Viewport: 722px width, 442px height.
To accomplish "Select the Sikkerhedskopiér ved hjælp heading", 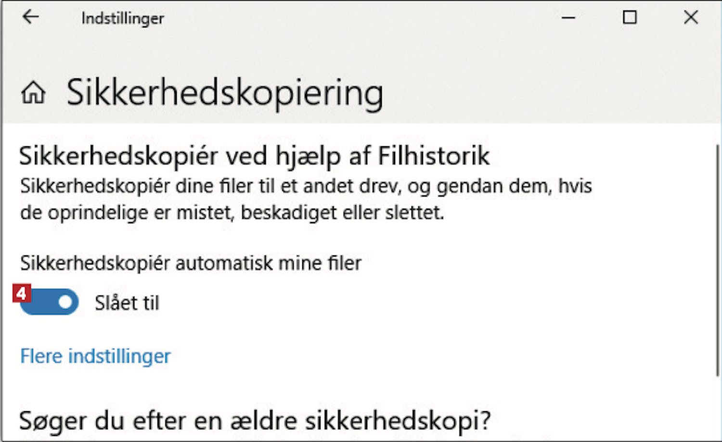I will [x=193, y=156].
